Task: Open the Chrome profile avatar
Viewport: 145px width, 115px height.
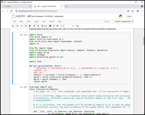Action: click(x=138, y=11)
